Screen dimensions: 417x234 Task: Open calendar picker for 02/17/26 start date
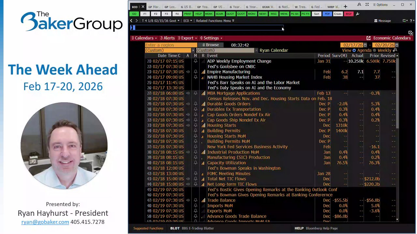pos(365,45)
